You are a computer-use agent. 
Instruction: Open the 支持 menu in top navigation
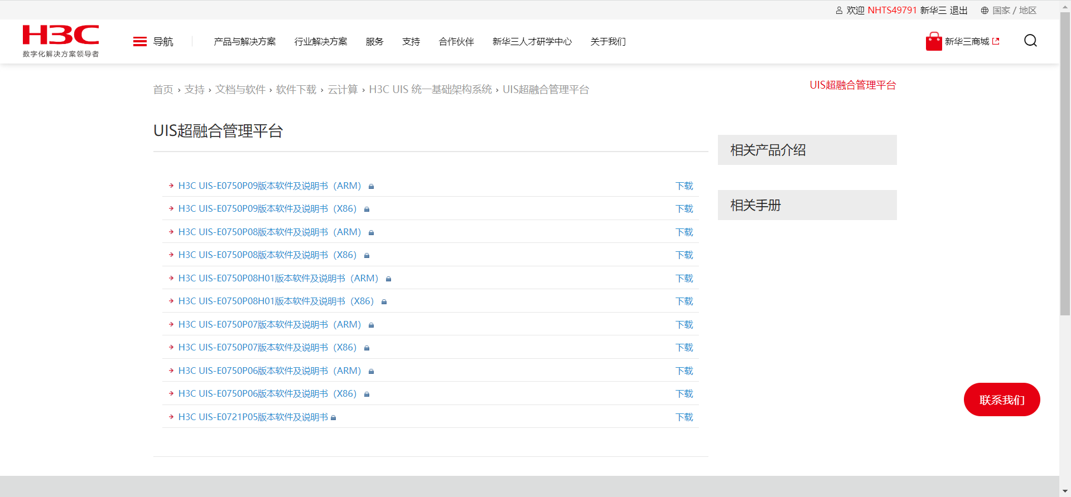coord(411,42)
